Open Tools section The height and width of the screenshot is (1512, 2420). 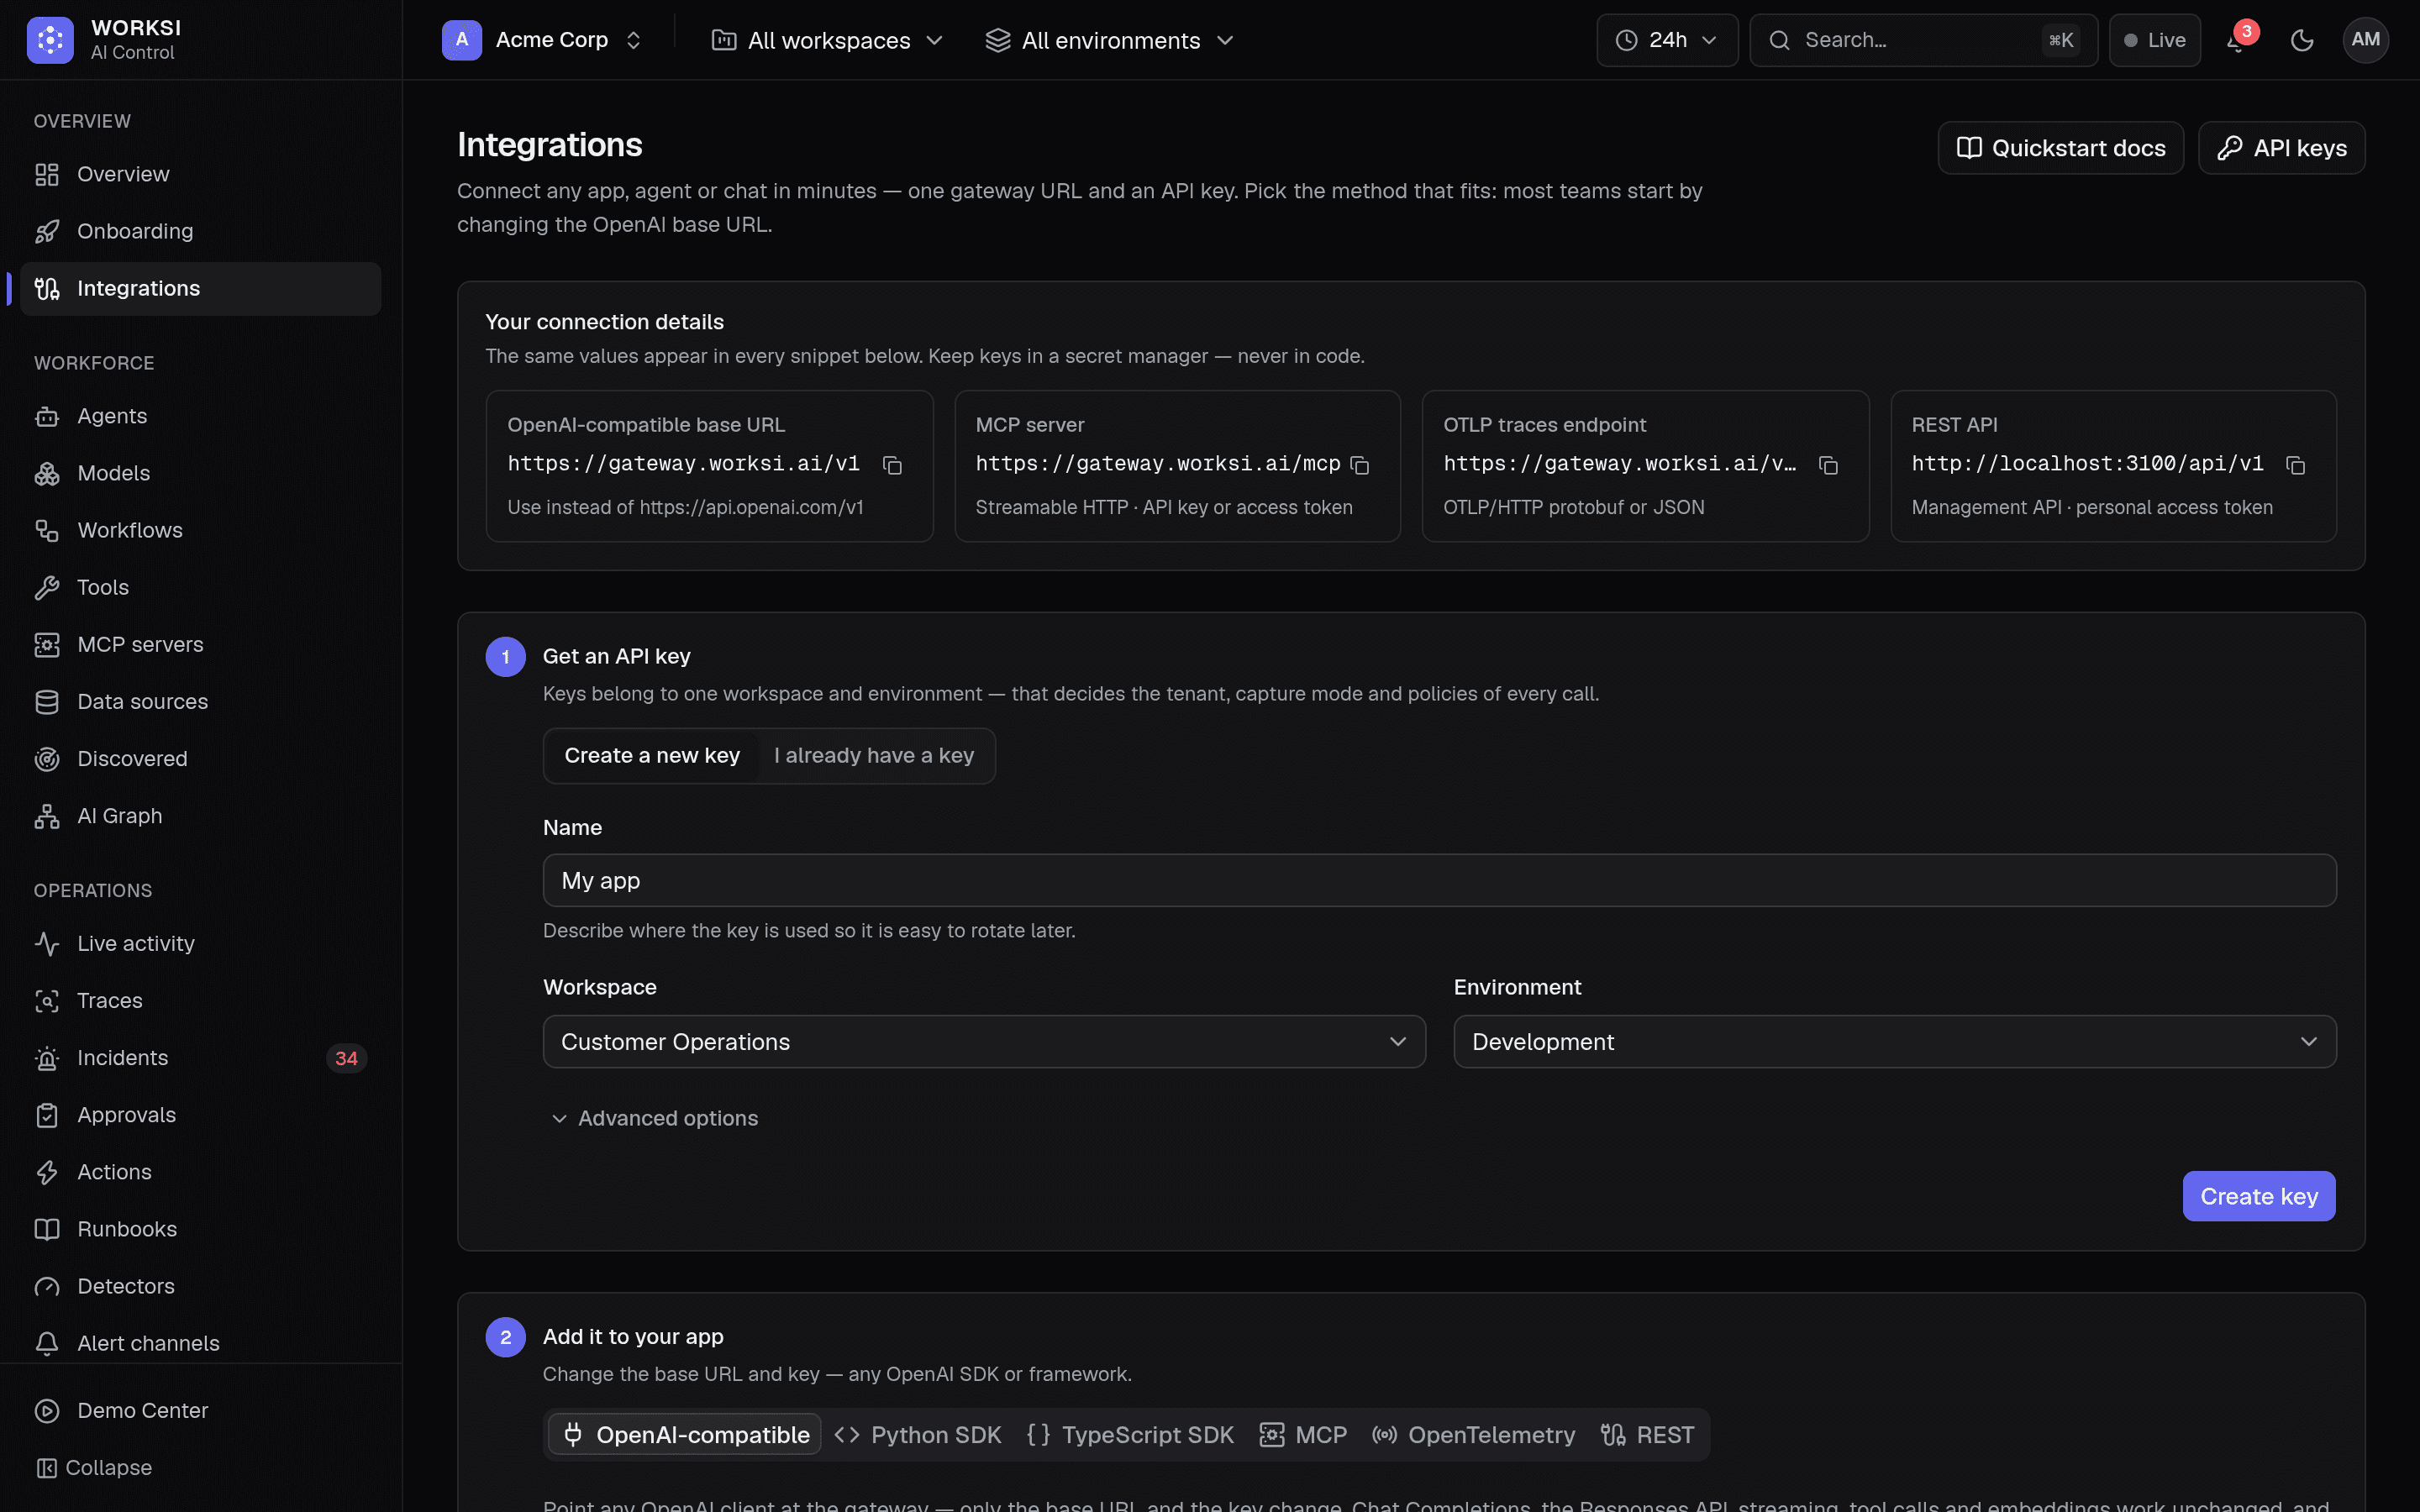pos(200,587)
